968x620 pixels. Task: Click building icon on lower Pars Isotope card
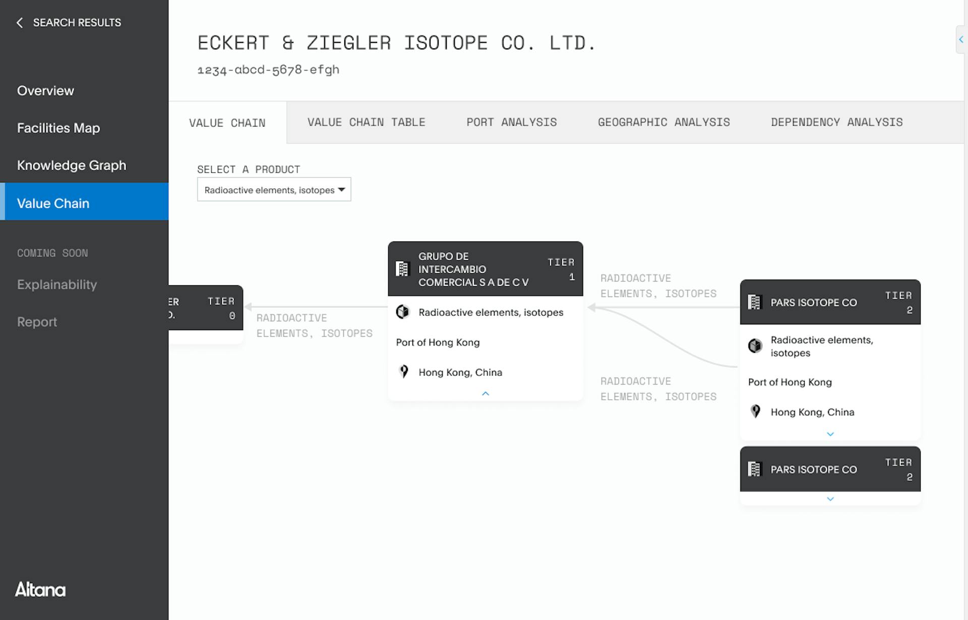point(754,469)
